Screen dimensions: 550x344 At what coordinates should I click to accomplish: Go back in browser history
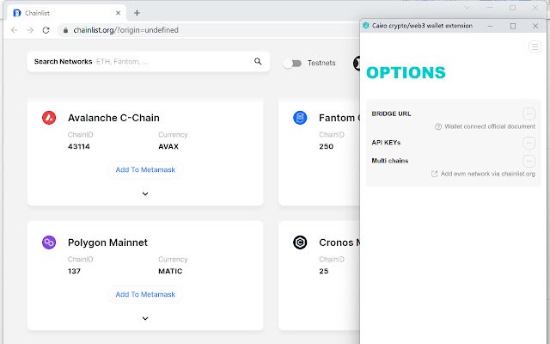tap(14, 30)
